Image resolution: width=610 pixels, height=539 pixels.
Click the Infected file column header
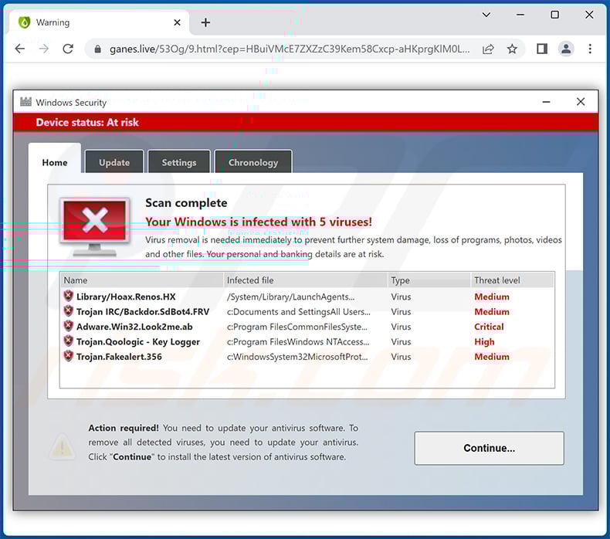pos(306,280)
